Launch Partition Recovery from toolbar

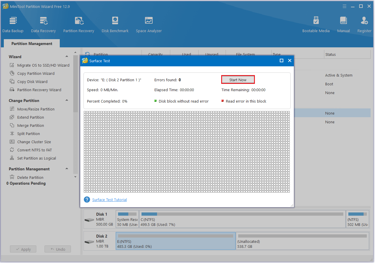point(79,25)
